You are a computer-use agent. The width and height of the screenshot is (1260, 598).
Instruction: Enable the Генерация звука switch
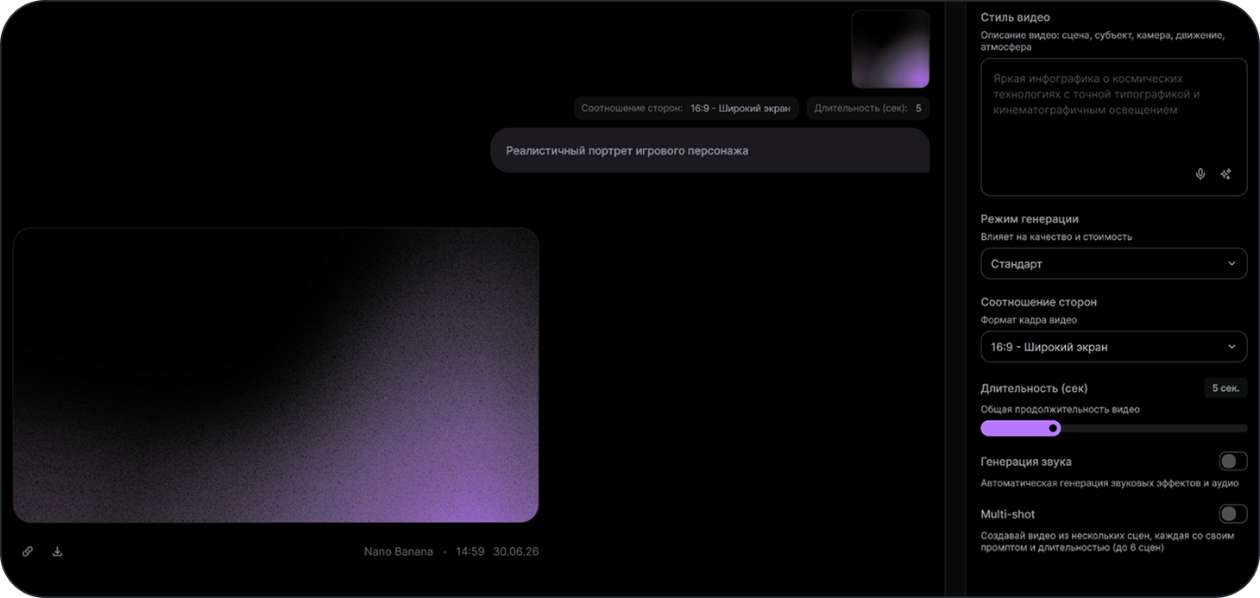coord(1233,462)
